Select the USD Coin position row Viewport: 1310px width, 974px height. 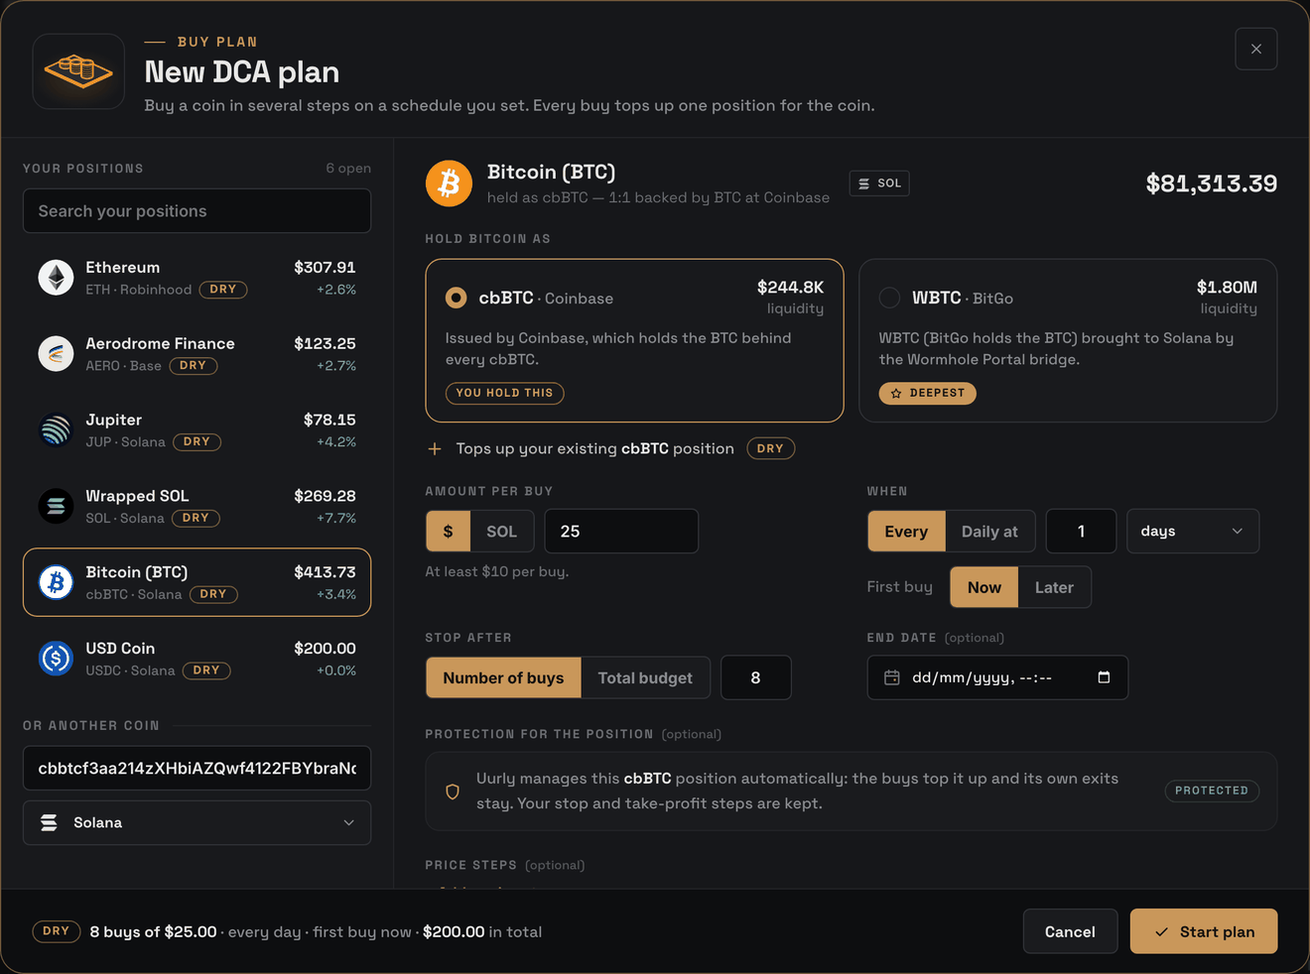(x=197, y=659)
